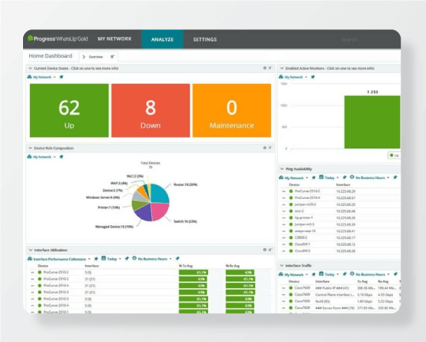Click the Router slice of pie chart
426x342 pixels.
pos(160,193)
